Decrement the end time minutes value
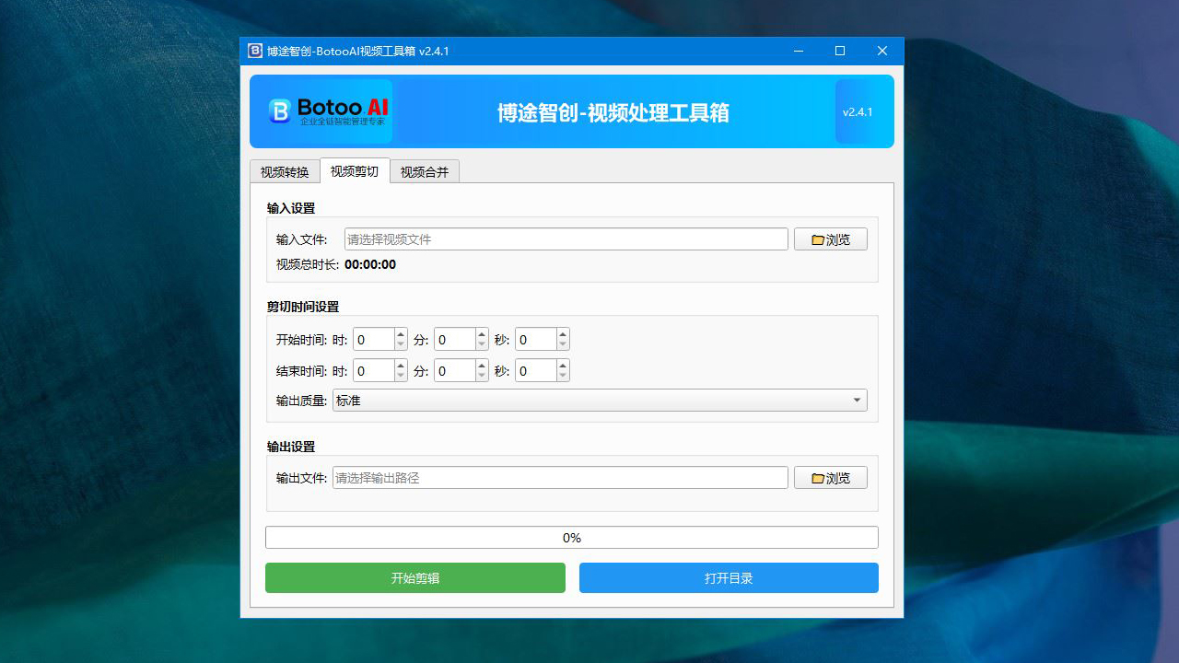Viewport: 1179px width, 663px height. click(481, 375)
